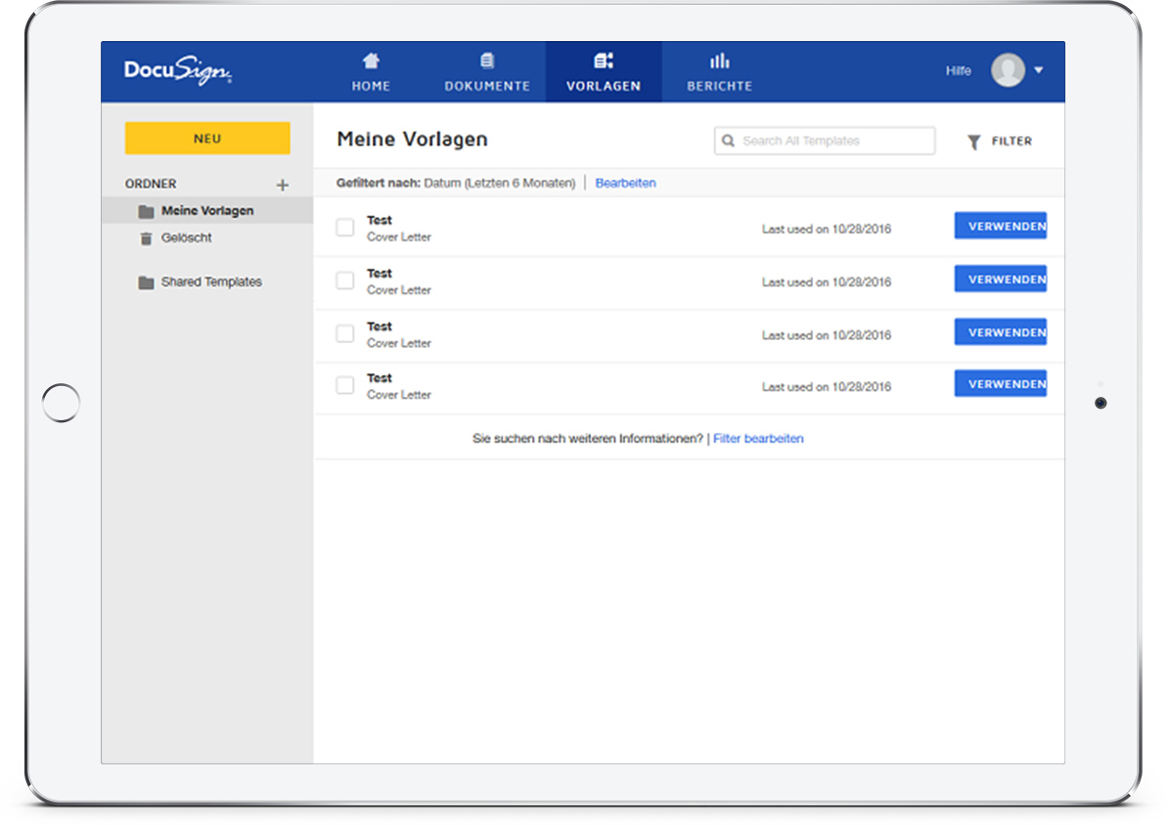Image resolution: width=1168 pixels, height=825 pixels.
Task: Open the Shared Templates folder
Action: point(210,282)
